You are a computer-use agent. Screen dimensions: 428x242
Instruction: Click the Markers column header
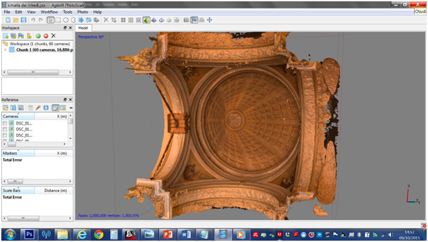[18, 154]
